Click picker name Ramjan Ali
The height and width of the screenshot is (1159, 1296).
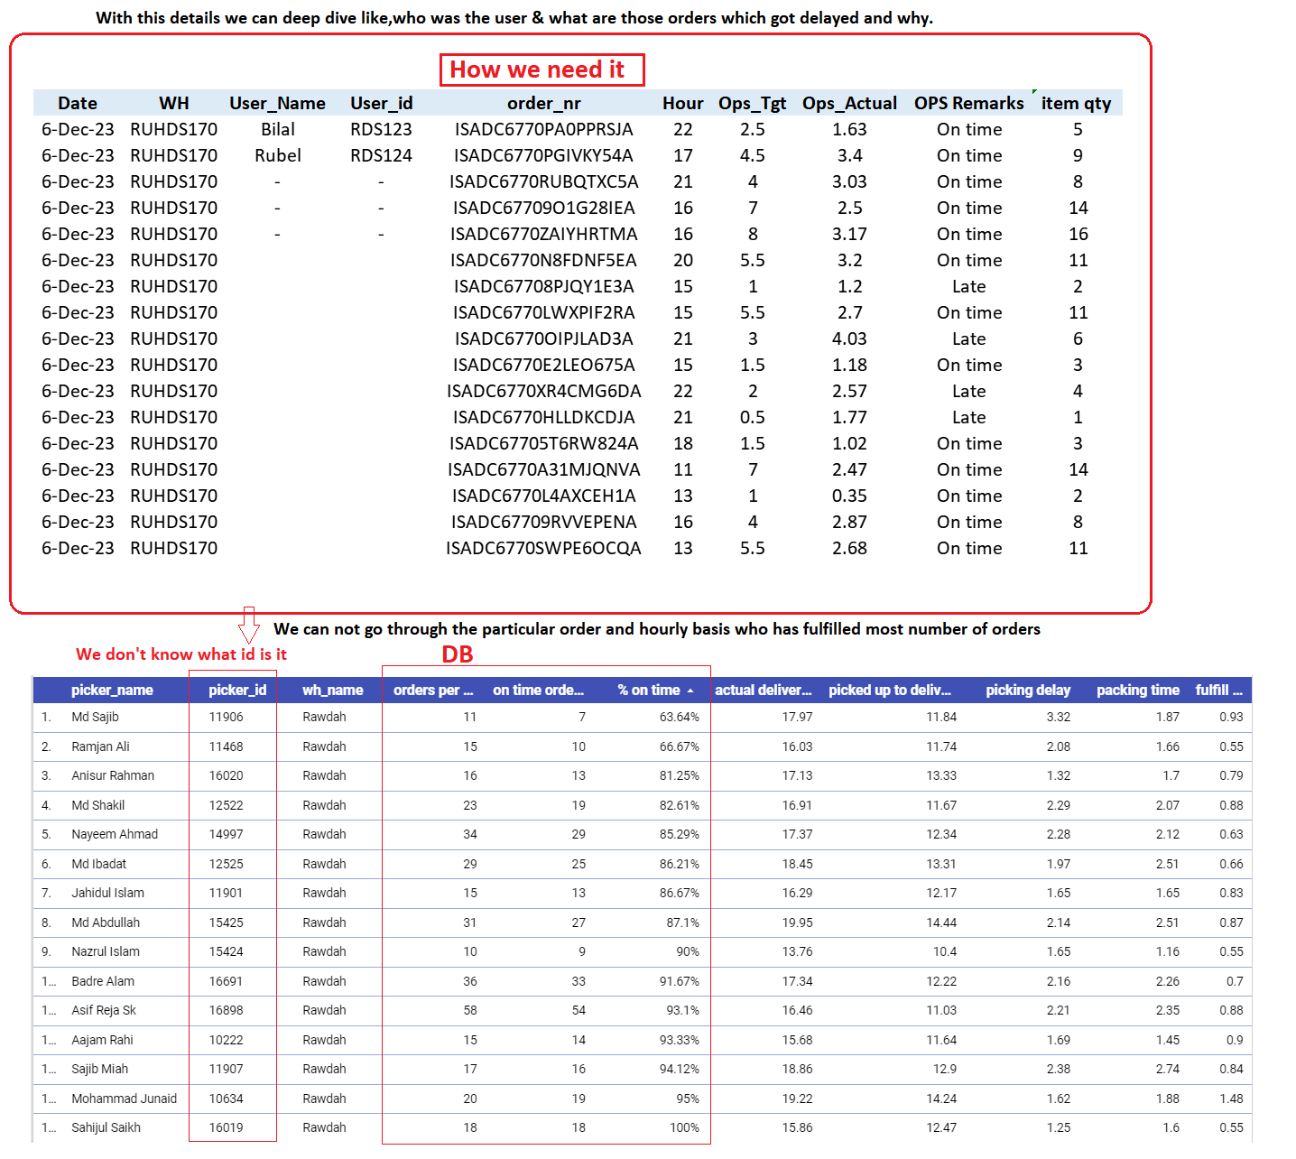tap(101, 746)
